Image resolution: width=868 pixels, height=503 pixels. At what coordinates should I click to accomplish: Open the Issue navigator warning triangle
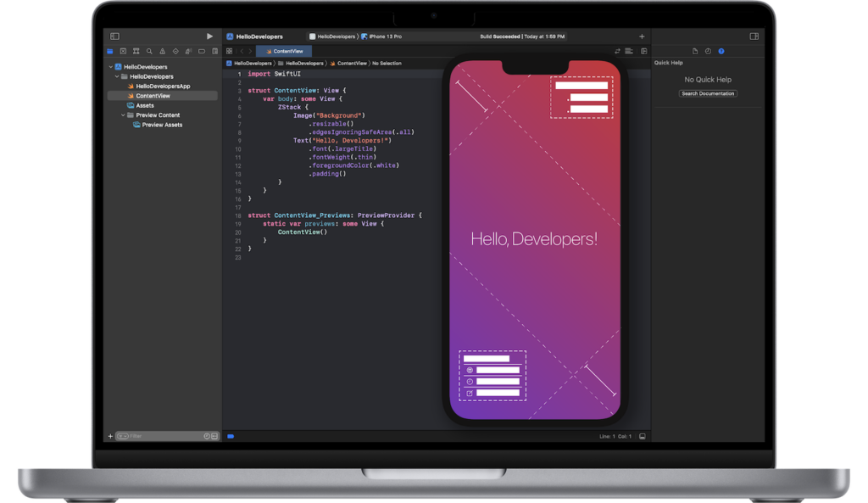coord(162,51)
